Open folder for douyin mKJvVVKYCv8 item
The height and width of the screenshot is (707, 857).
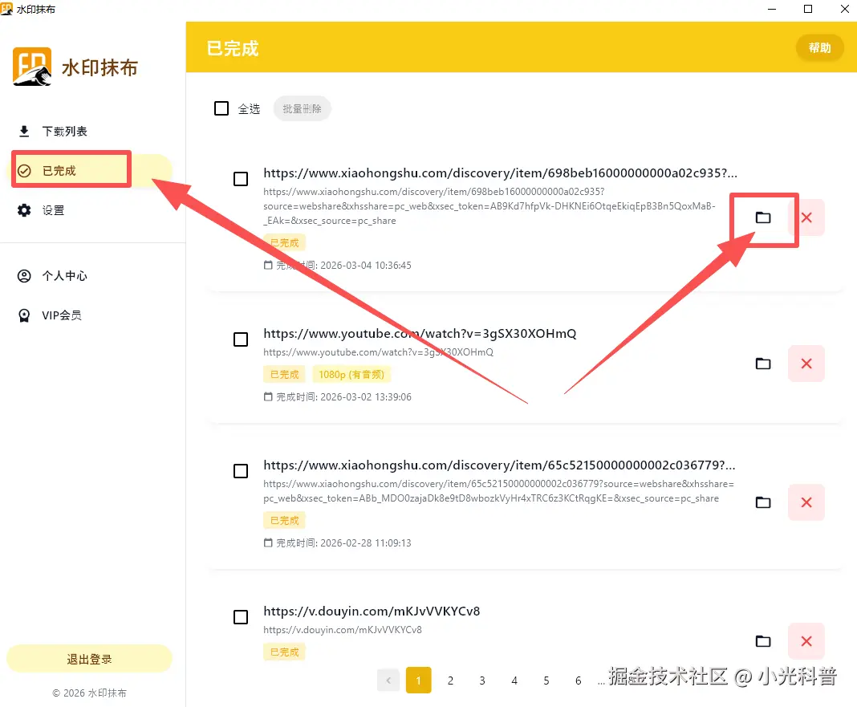coord(763,641)
